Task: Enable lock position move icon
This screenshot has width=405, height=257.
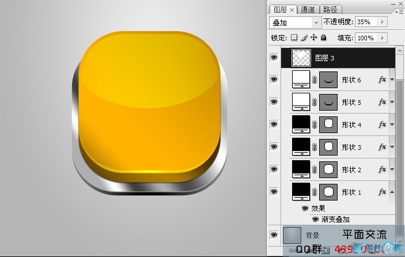Action: coord(313,37)
